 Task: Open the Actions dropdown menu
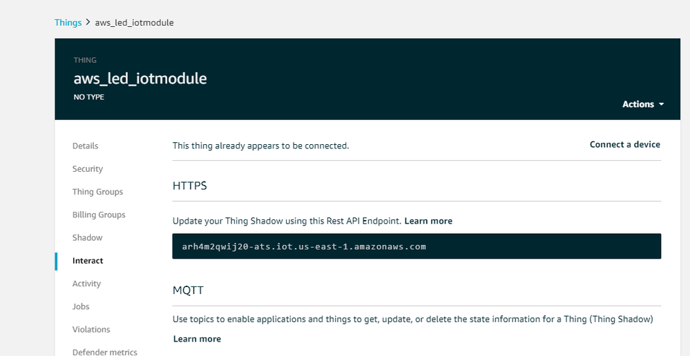pyautogui.click(x=642, y=104)
